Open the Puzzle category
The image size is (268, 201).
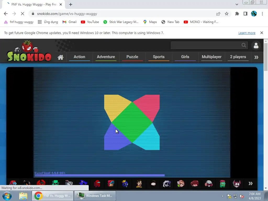(x=132, y=57)
